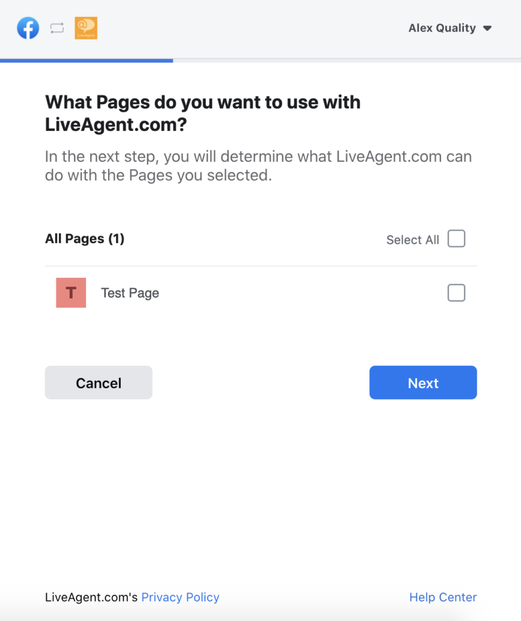Click the All Pages (1) heading

pos(84,239)
